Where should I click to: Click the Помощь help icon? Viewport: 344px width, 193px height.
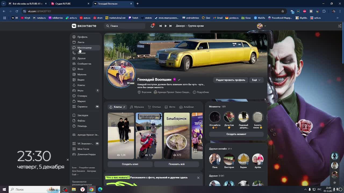tap(74, 126)
